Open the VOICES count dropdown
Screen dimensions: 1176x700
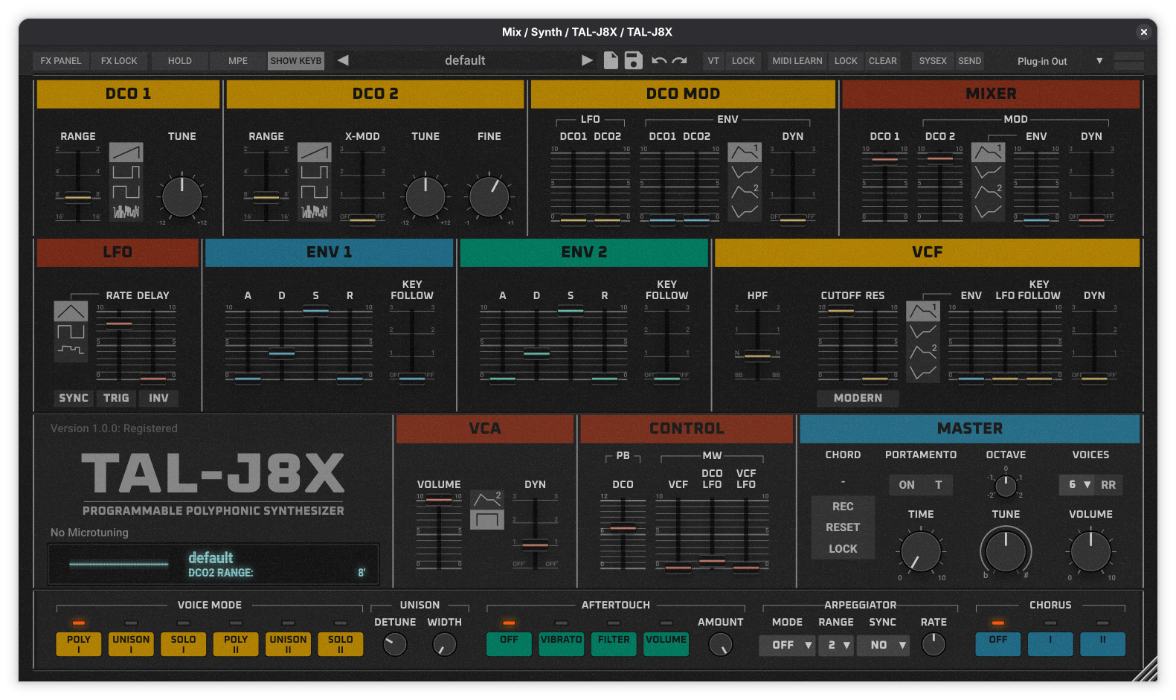pos(1078,485)
